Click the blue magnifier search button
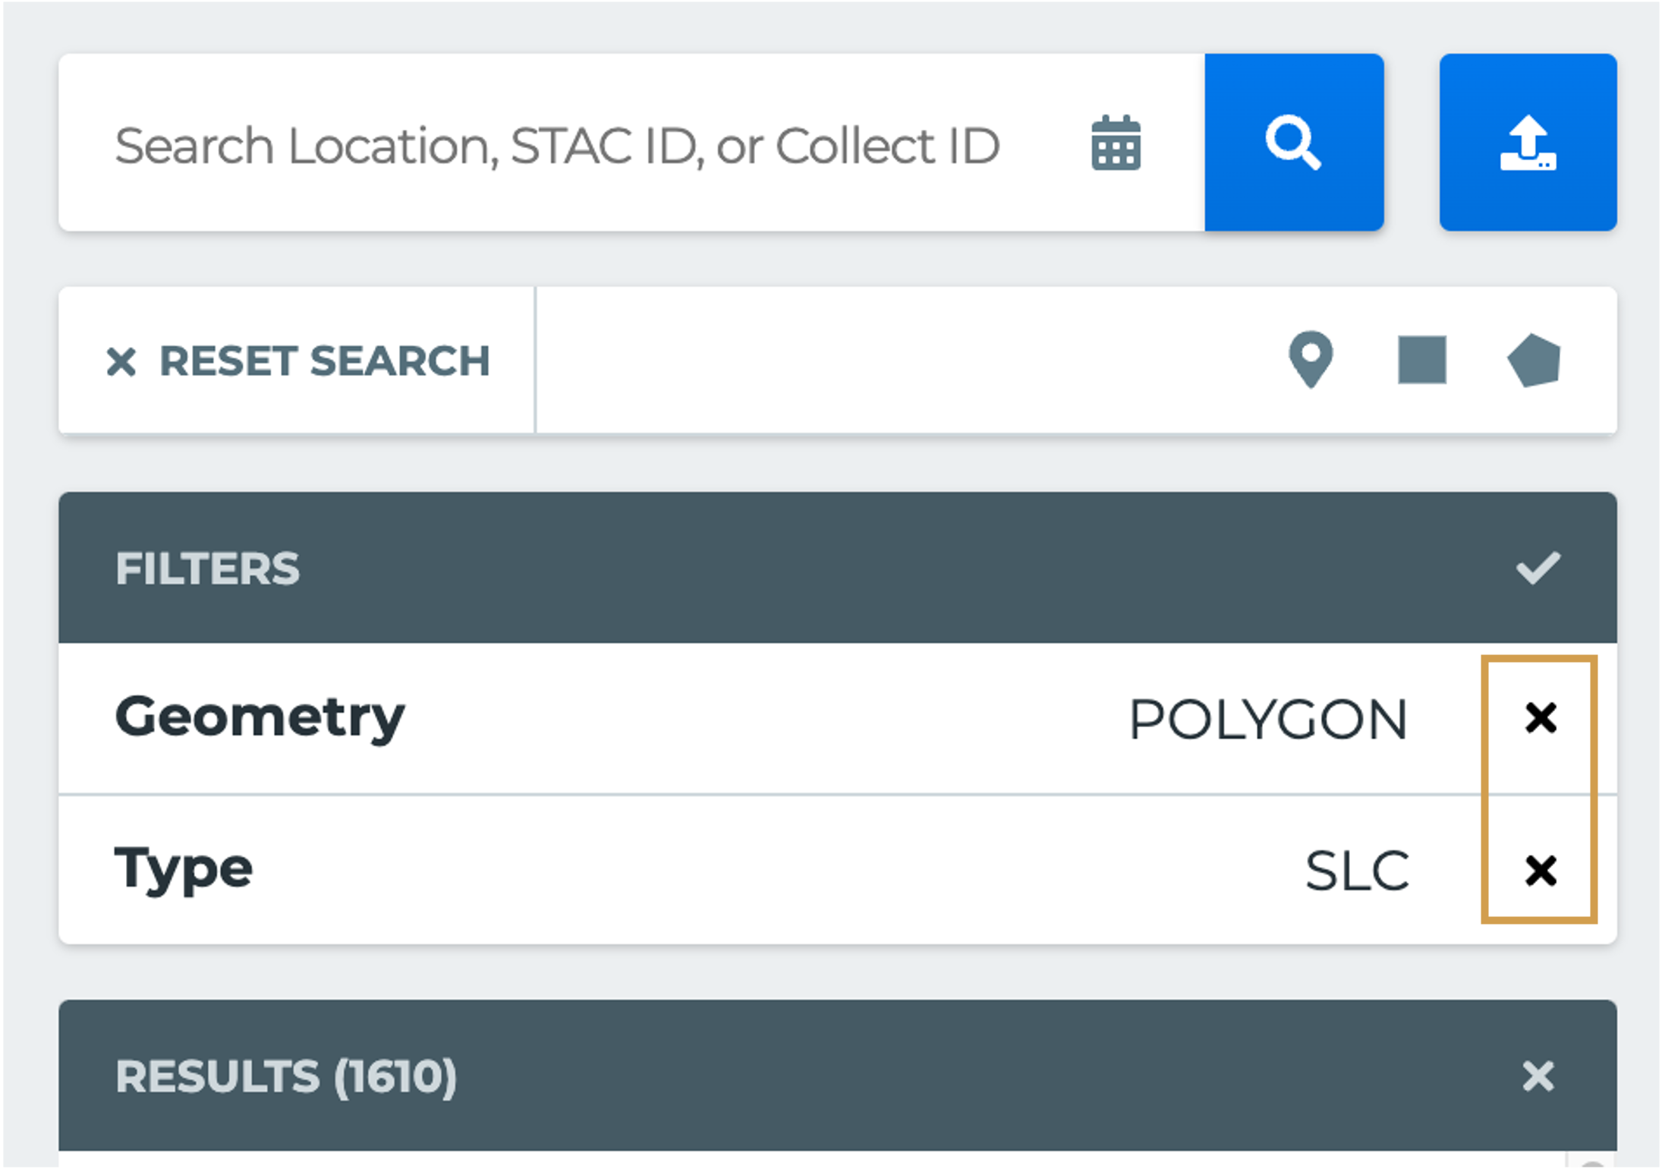Screen dimensions: 1662x1169 (1294, 142)
